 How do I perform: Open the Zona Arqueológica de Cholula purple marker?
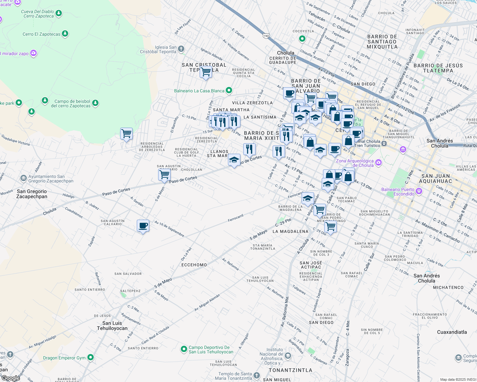[378, 162]
